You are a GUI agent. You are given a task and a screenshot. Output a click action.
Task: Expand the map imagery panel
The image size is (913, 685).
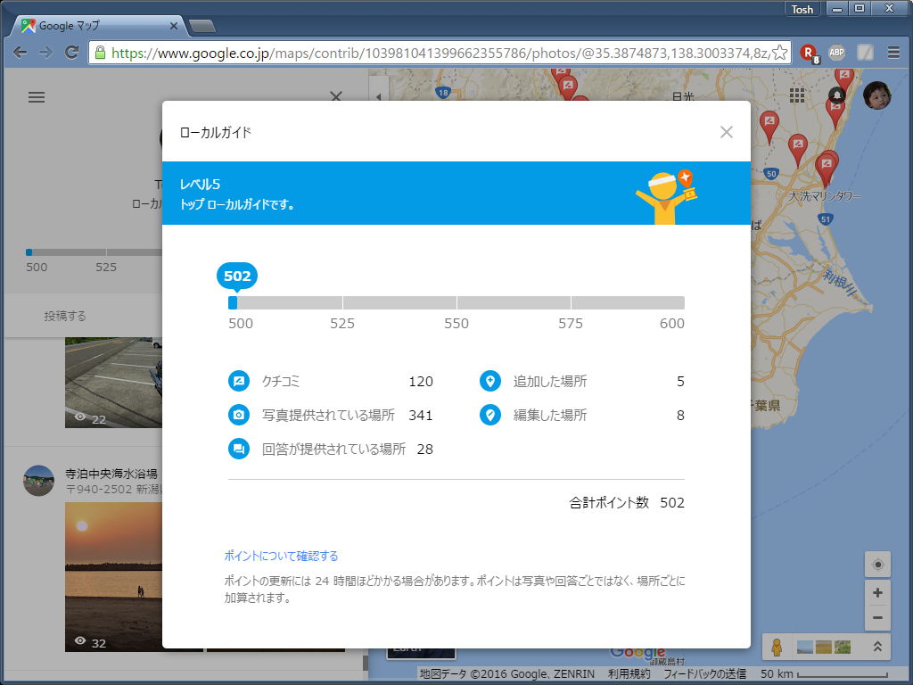click(877, 647)
